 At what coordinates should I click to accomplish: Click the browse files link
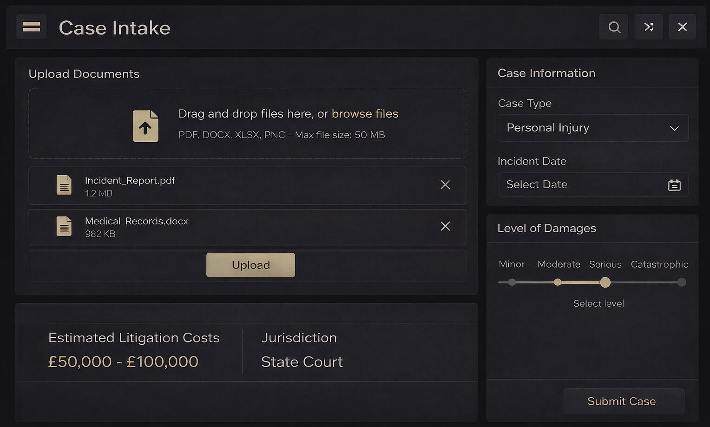[x=365, y=114]
